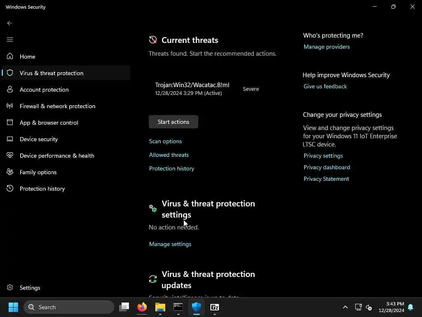This screenshot has height=317, width=422.
Task: Open Privacy dashboard link
Action: pyautogui.click(x=327, y=167)
